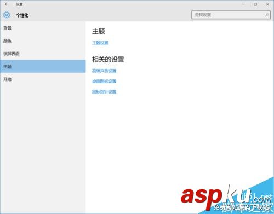Open the 桌面图标设置 link
This screenshot has width=274, height=214.
pos(104,81)
